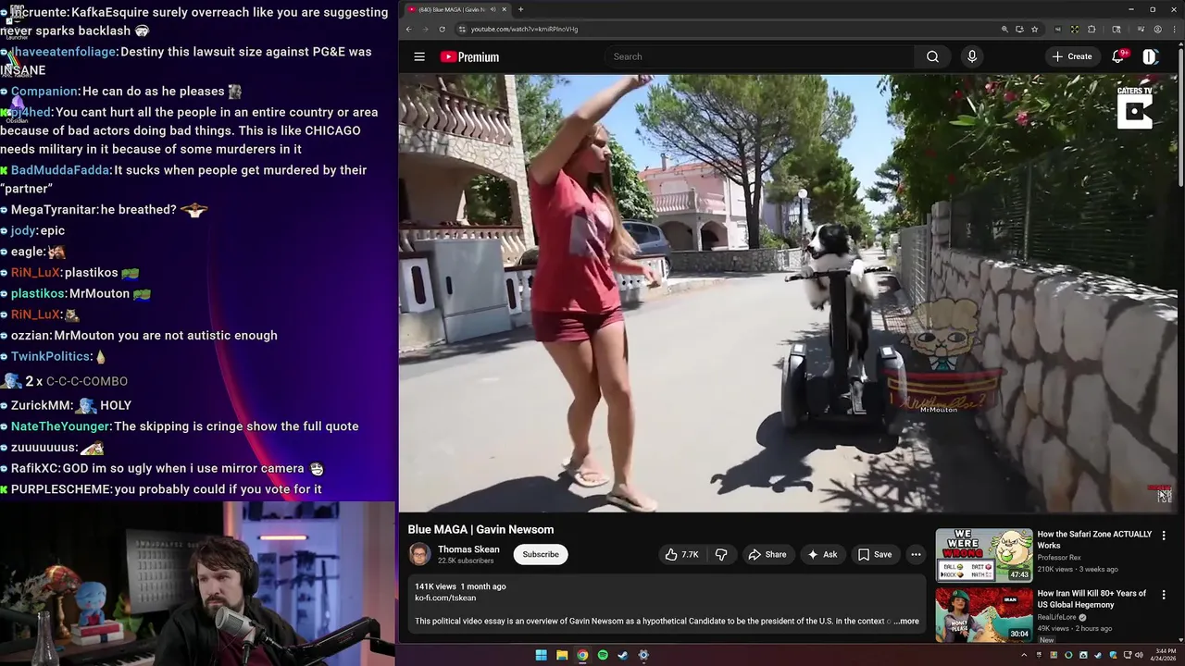Open the taskbar clock showing 3:44 PM
The height and width of the screenshot is (666, 1185).
point(1163,655)
